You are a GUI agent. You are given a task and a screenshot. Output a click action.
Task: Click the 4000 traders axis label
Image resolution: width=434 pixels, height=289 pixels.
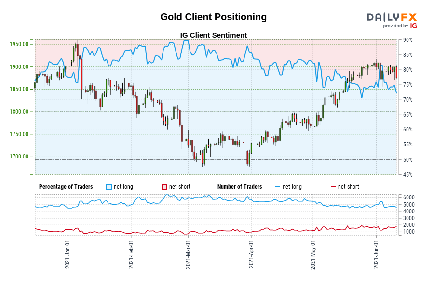click(409, 211)
